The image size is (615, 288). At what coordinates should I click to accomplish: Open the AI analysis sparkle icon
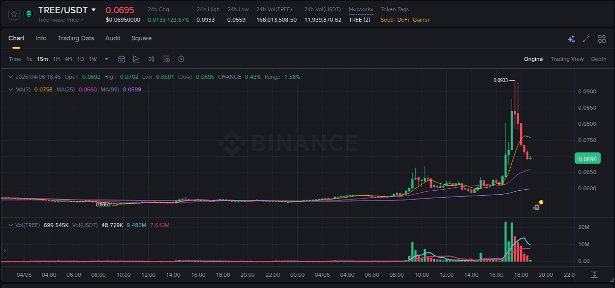pos(571,39)
